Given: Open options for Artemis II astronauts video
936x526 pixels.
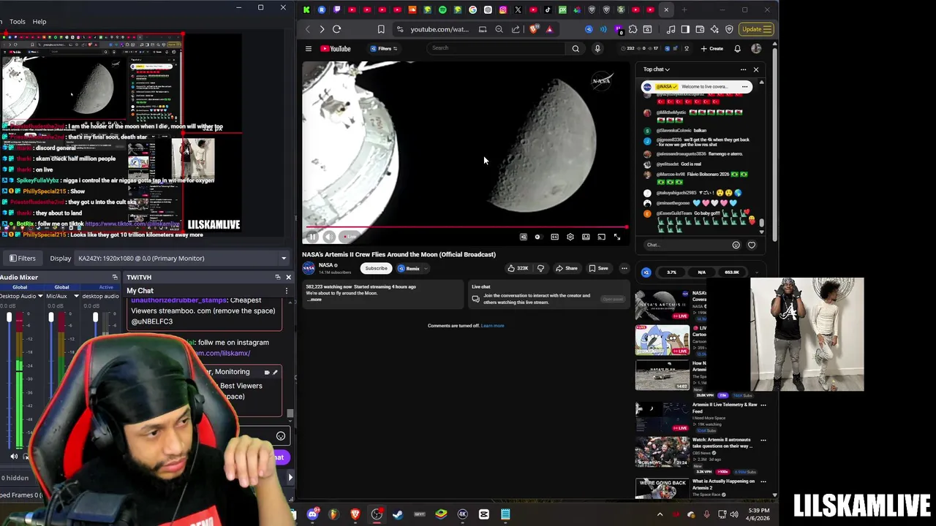Looking at the screenshot, I should point(763,440).
